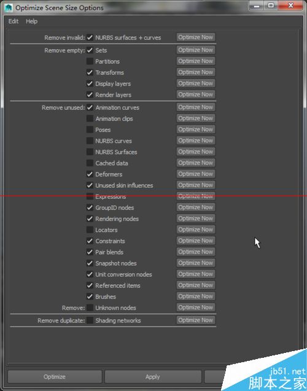The width and height of the screenshot is (307, 391).
Task: Close the Optimize Scene Size Options window
Action: tap(290, 6)
